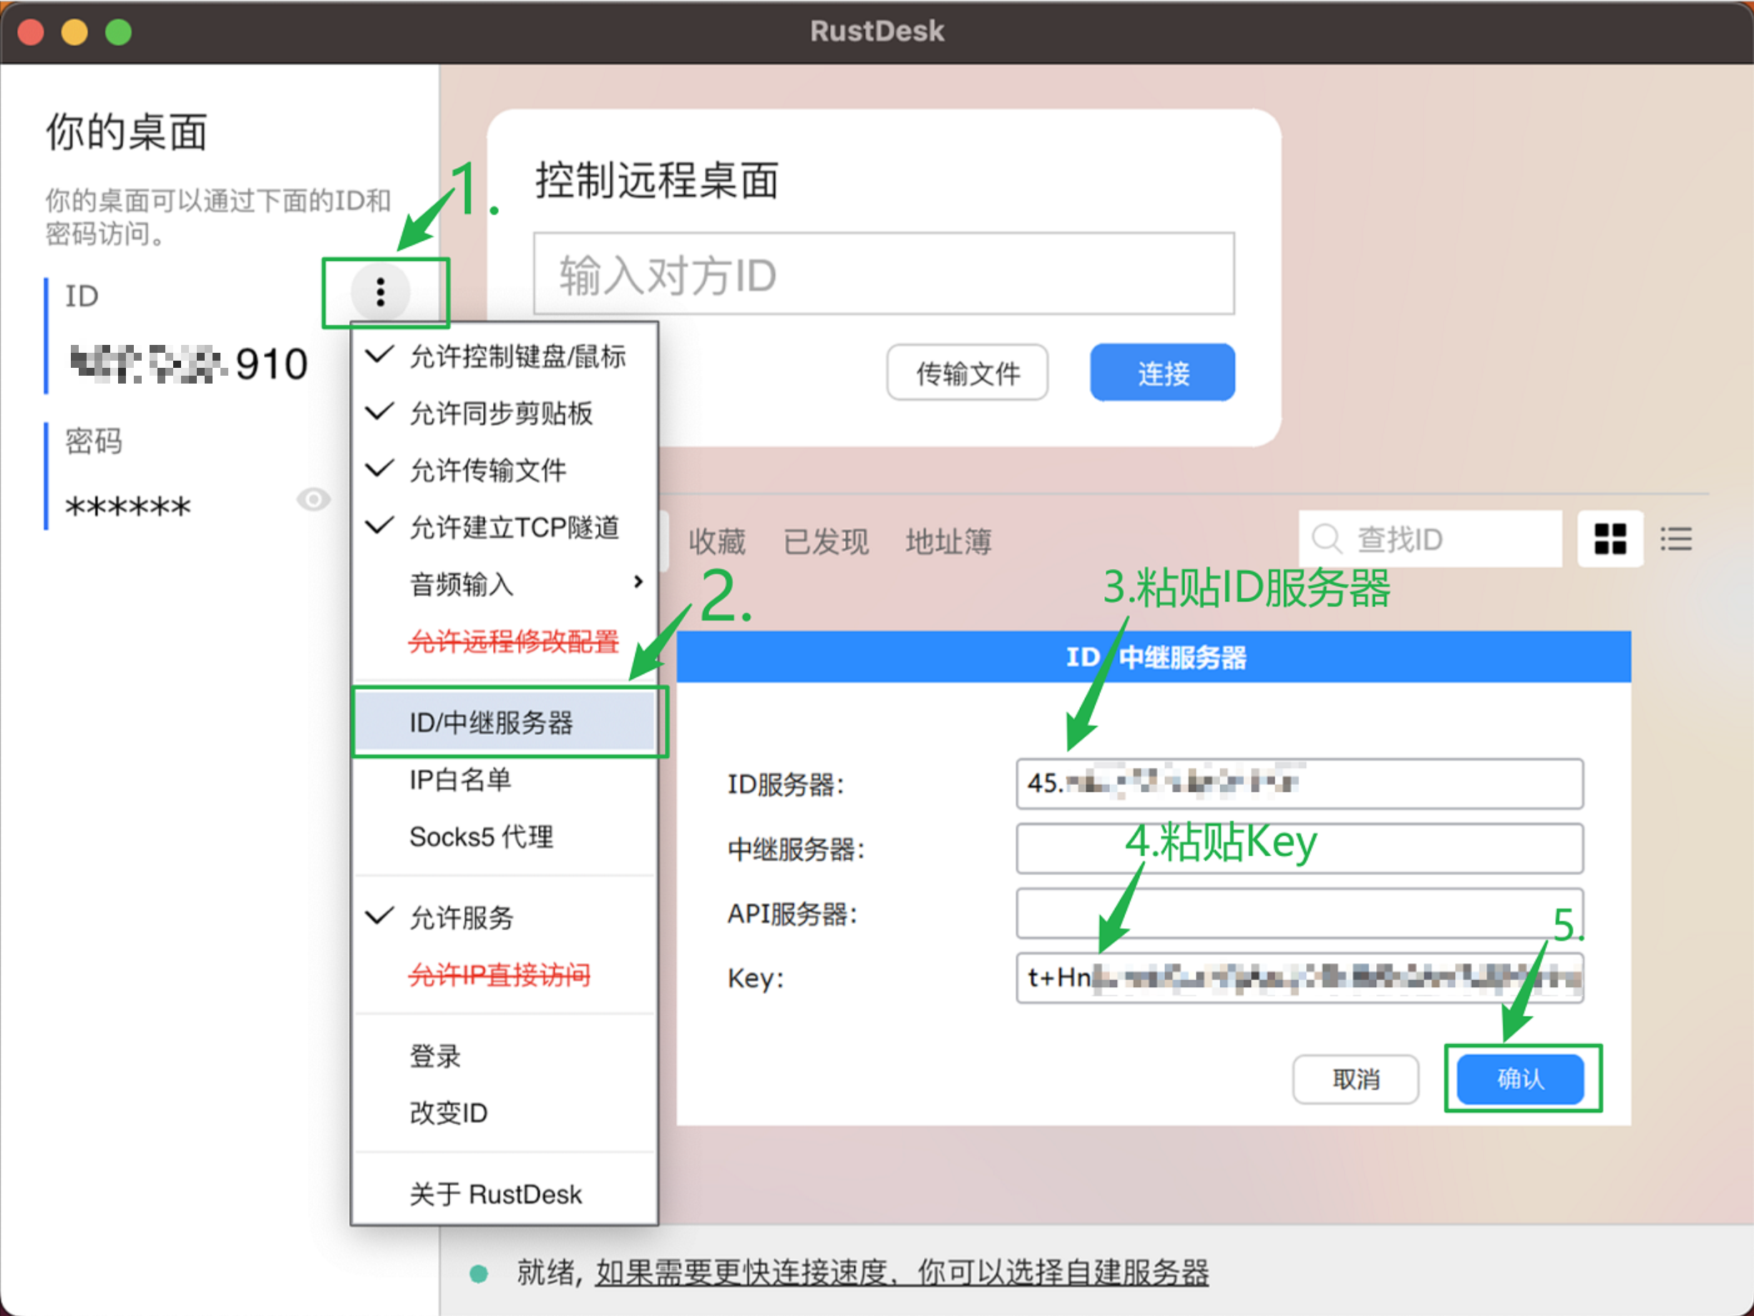Disable 允许传输文件 option

tap(487, 470)
